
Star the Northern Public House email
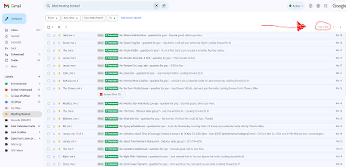click(54, 88)
